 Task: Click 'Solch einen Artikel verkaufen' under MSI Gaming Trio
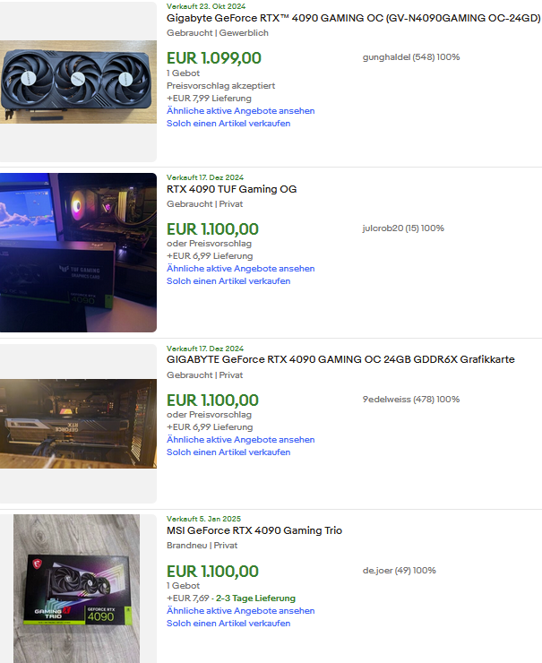pyautogui.click(x=228, y=624)
